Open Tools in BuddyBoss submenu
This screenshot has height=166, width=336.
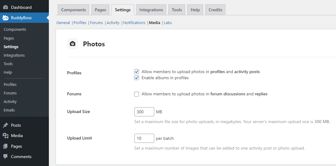(x=8, y=64)
